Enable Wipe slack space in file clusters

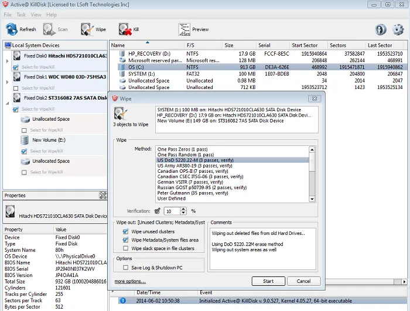pos(126,248)
